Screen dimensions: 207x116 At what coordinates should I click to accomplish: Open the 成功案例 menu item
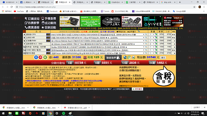(x=49, y=23)
